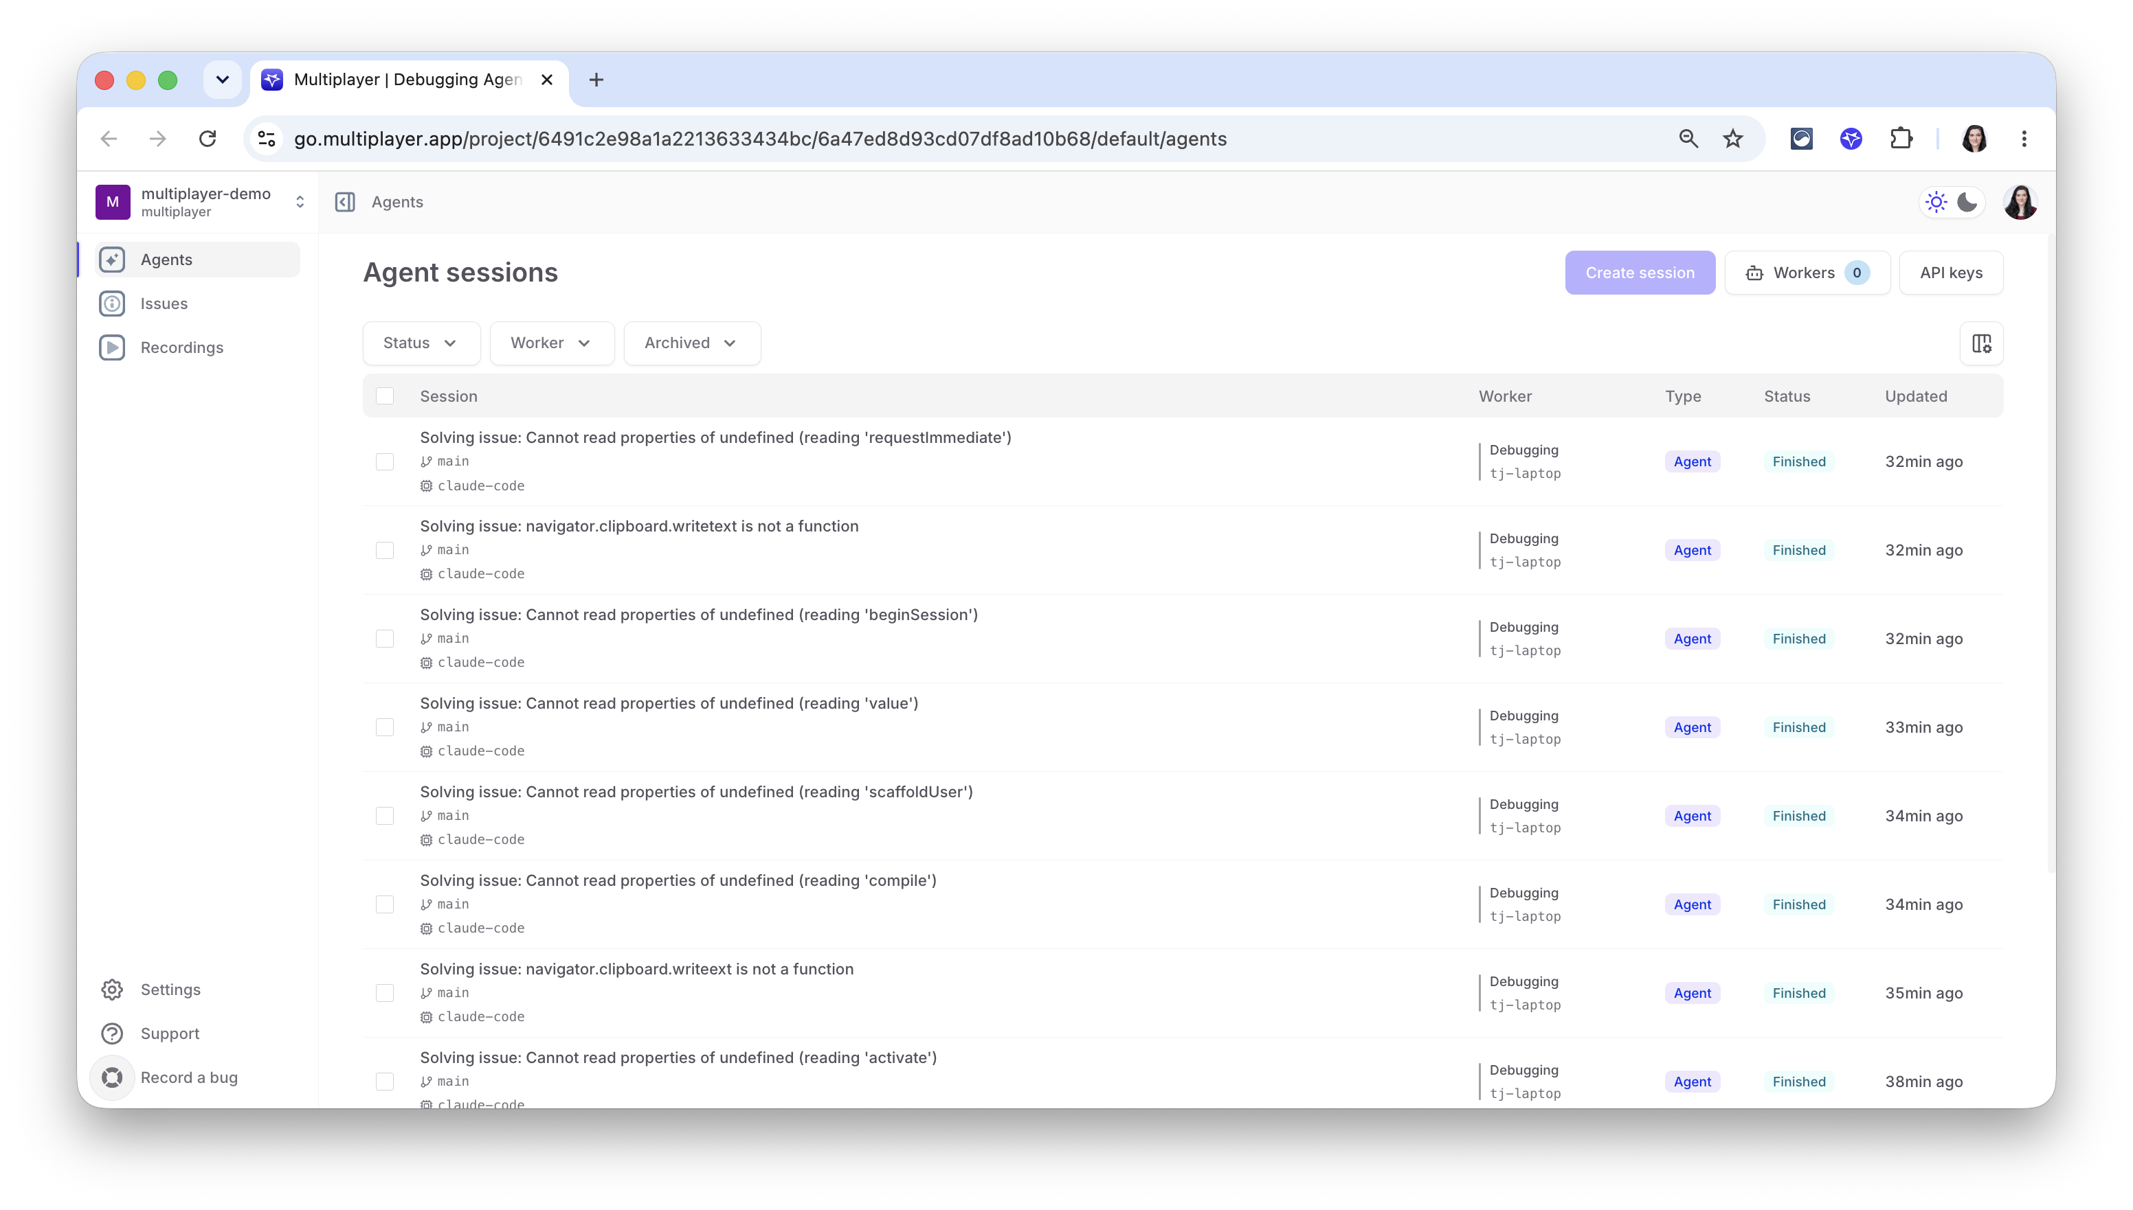Viewport: 2133px width, 1210px height.
Task: Click the multiplayer-demo workspace logo
Action: [x=113, y=202]
